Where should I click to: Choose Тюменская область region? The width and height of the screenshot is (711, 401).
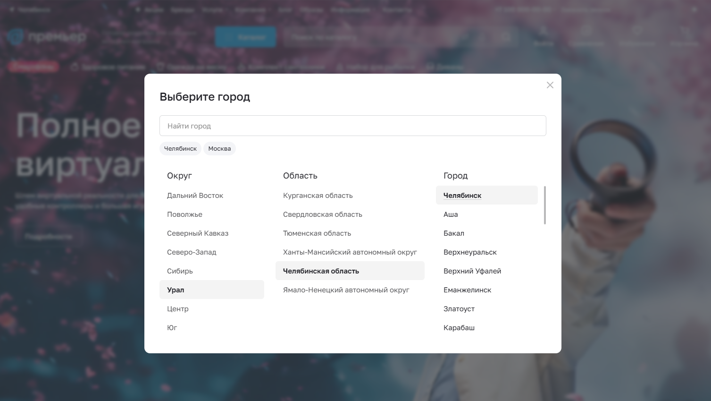[317, 233]
